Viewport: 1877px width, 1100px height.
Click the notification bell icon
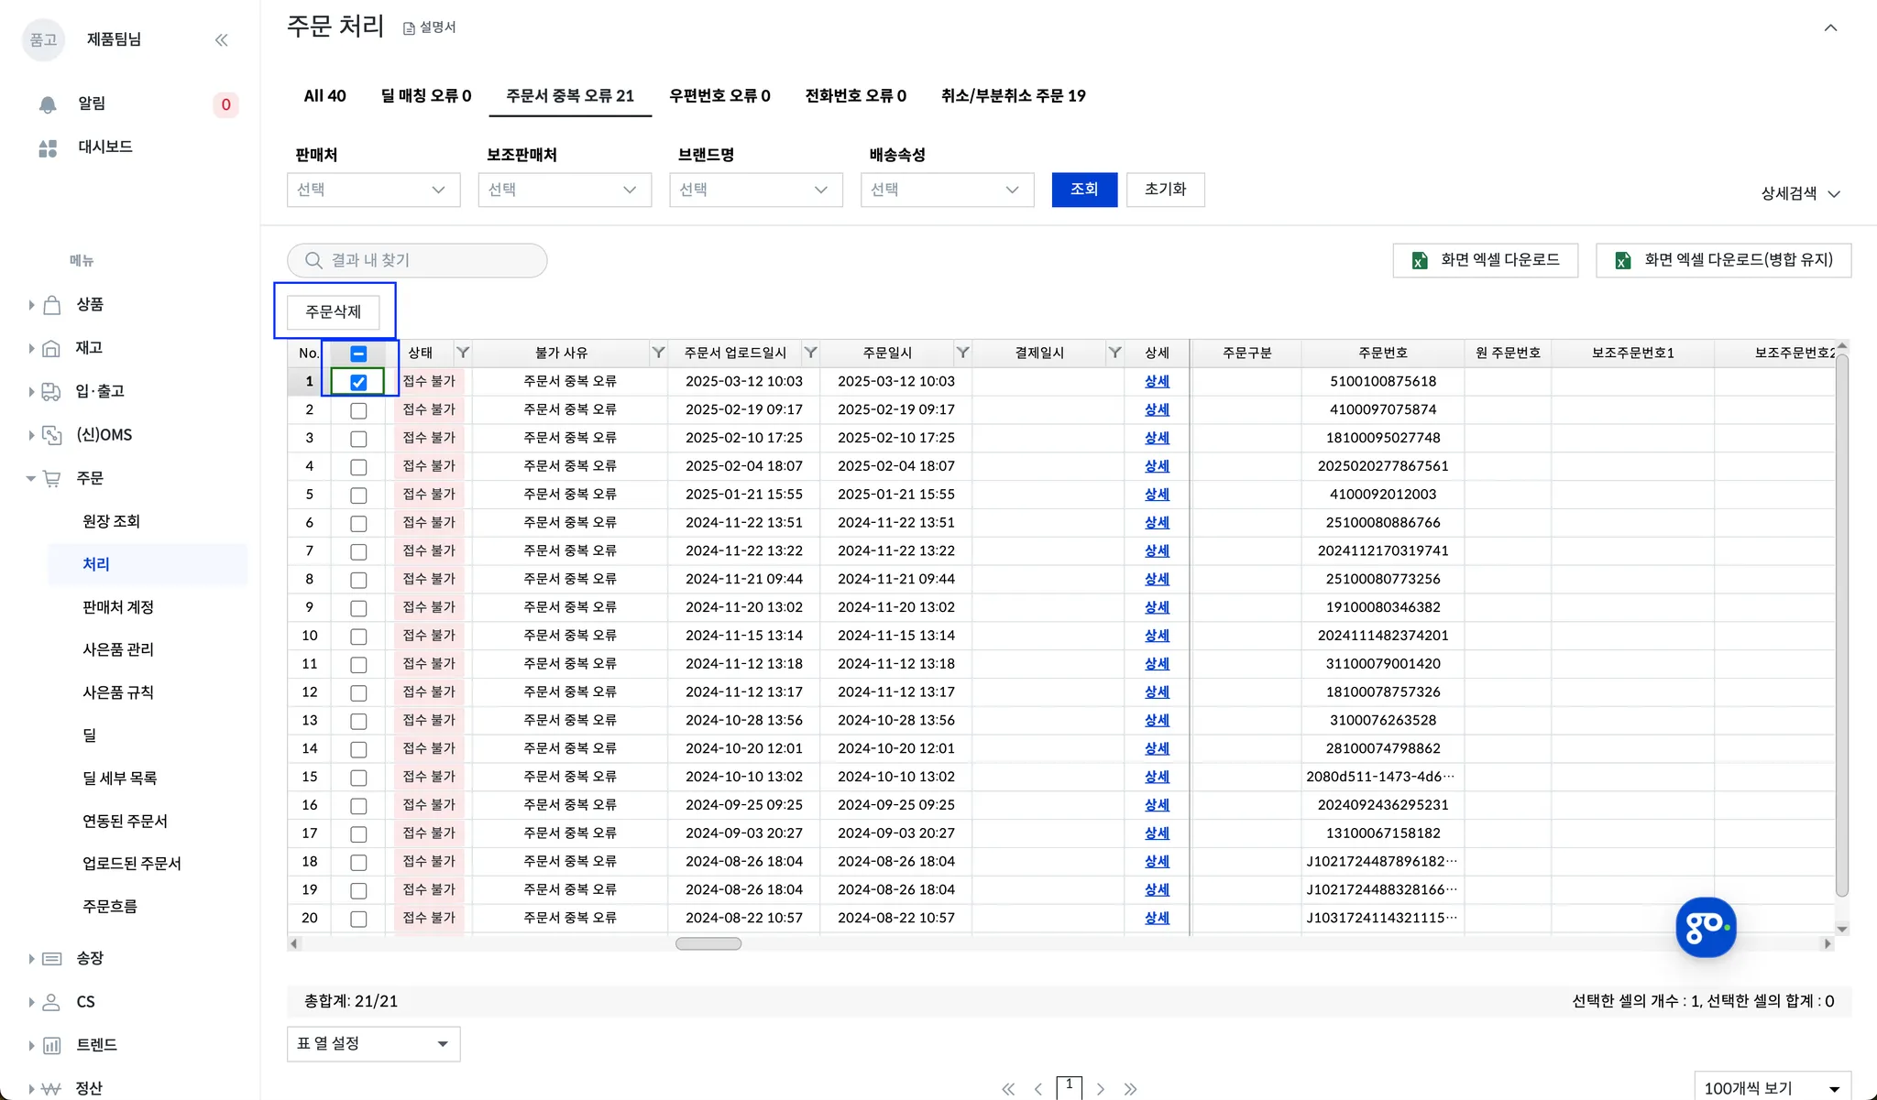tap(48, 104)
